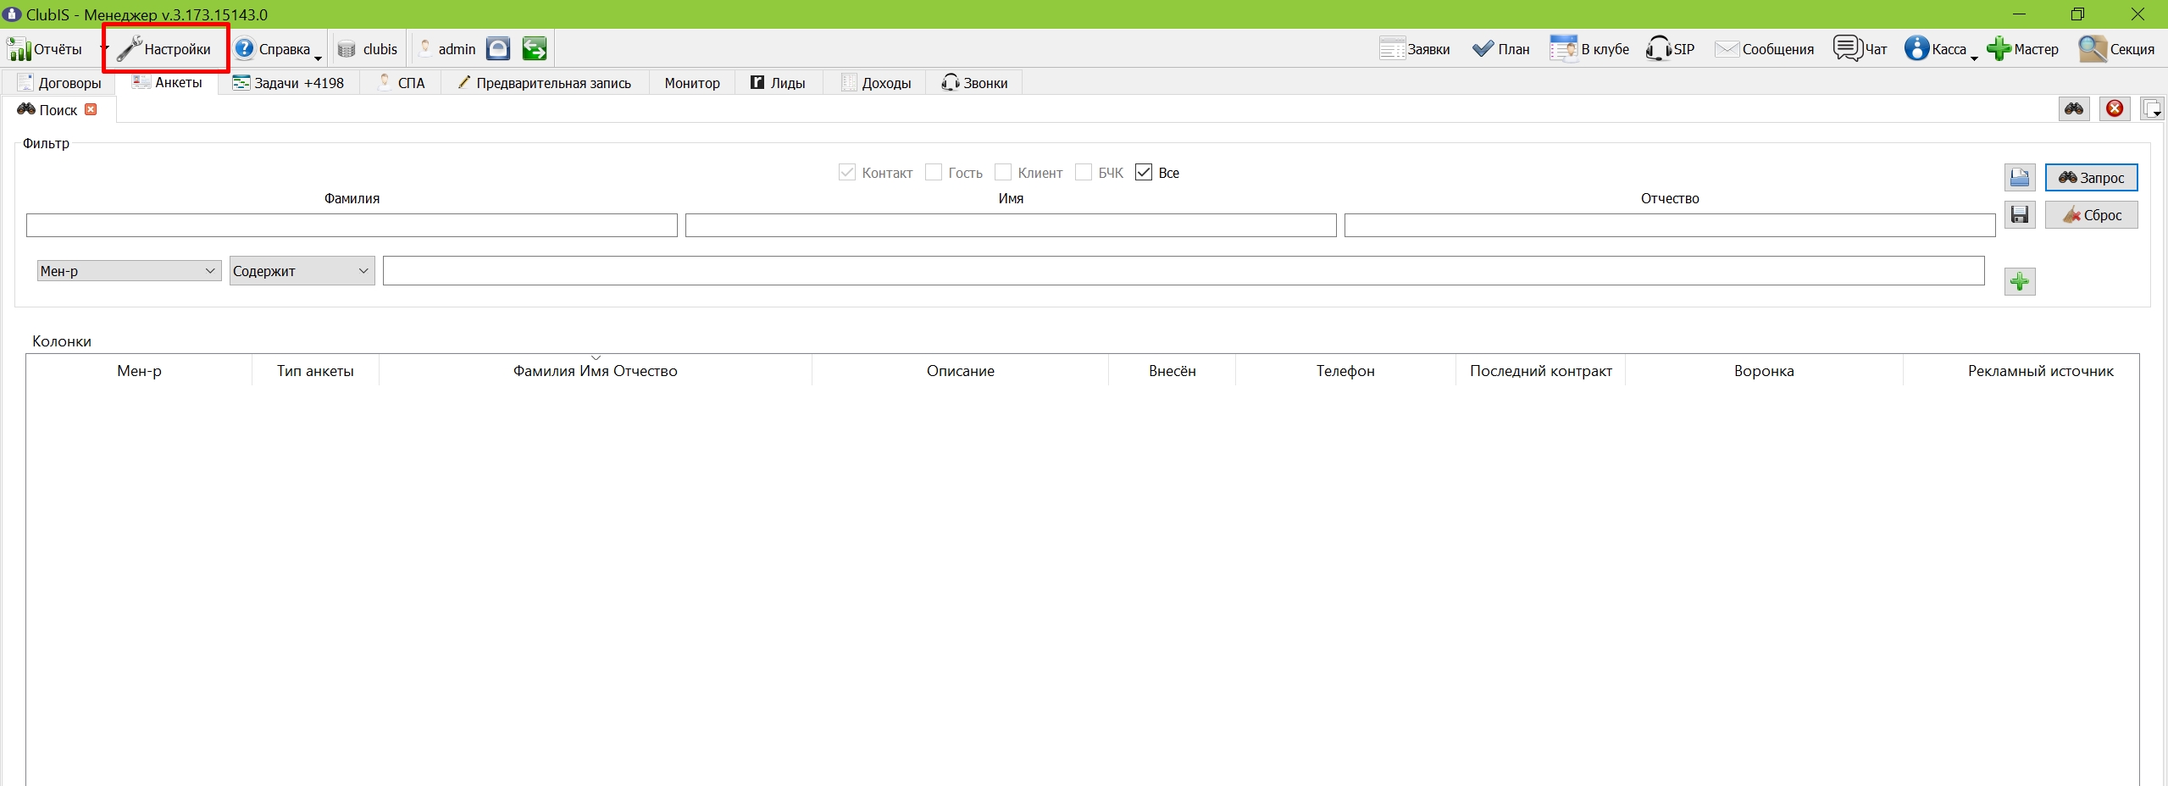Add filter condition with green plus
Viewport: 2168px width, 786px height.
tap(2021, 281)
